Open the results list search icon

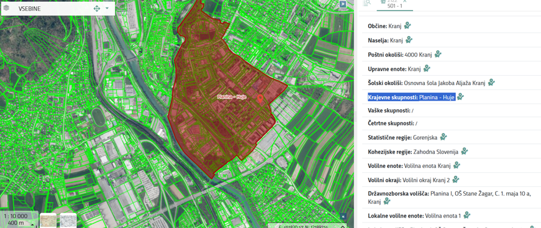366,2
